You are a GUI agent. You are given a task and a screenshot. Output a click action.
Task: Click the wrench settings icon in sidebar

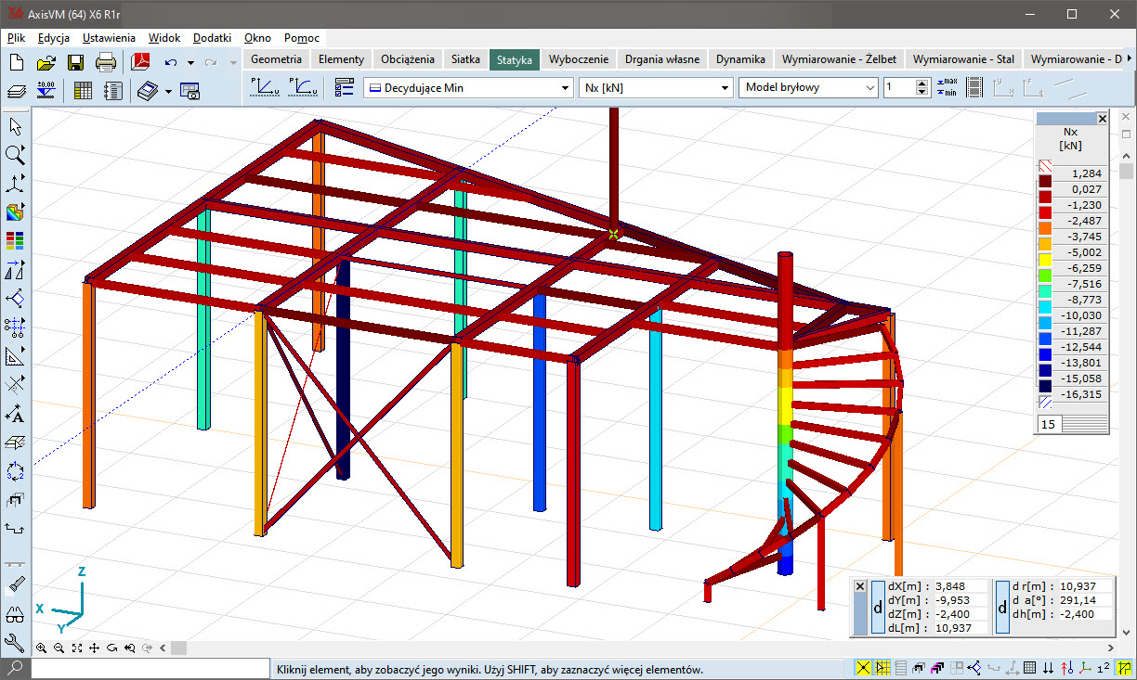pyautogui.click(x=15, y=642)
